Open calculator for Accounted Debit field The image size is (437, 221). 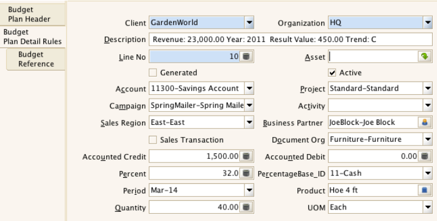tap(424, 156)
